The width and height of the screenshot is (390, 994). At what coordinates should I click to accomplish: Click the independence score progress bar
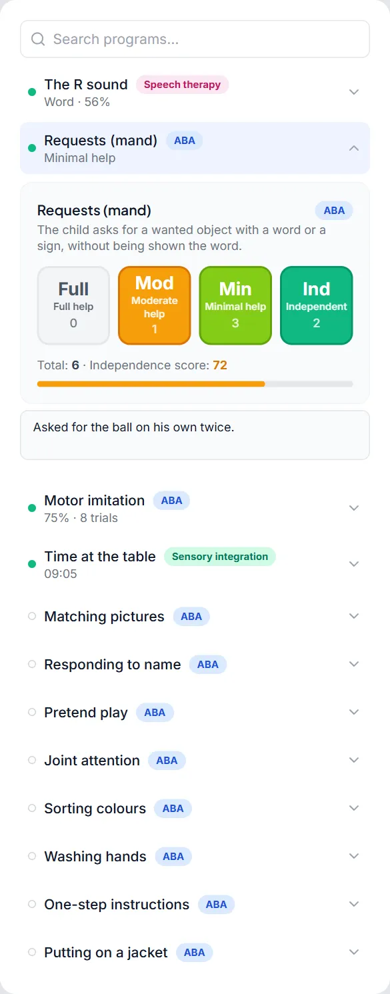pyautogui.click(x=195, y=384)
